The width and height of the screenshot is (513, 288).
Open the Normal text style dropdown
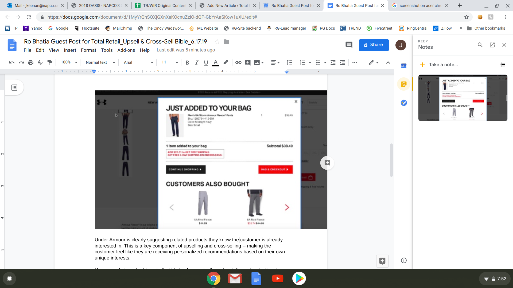(100, 62)
